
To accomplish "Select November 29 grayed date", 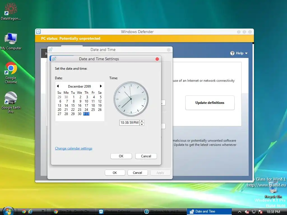I will pyautogui.click(x=59, y=97).
